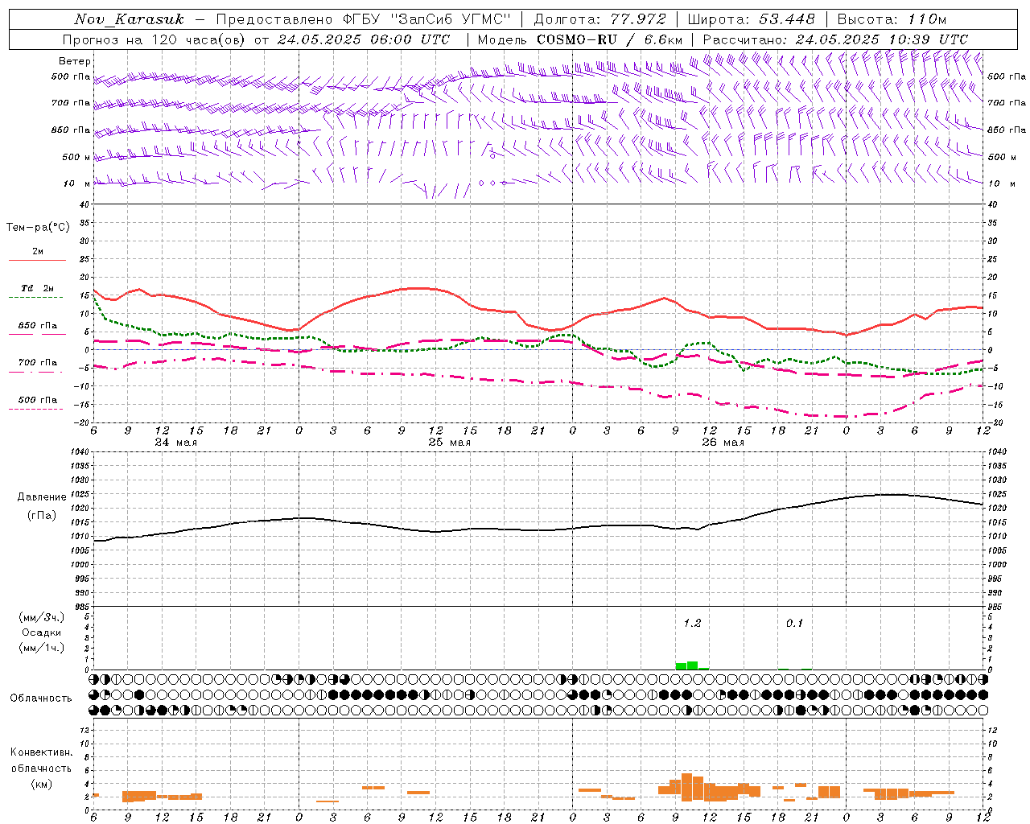Click the Рассчитано: 24.05.2025 10:39 UTC text

tap(835, 39)
